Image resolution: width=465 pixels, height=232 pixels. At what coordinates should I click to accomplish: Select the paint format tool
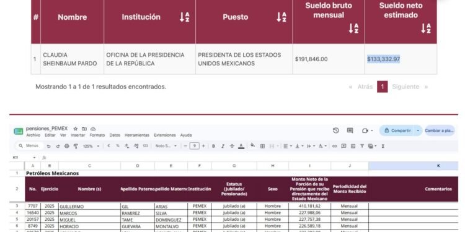pos(76,146)
